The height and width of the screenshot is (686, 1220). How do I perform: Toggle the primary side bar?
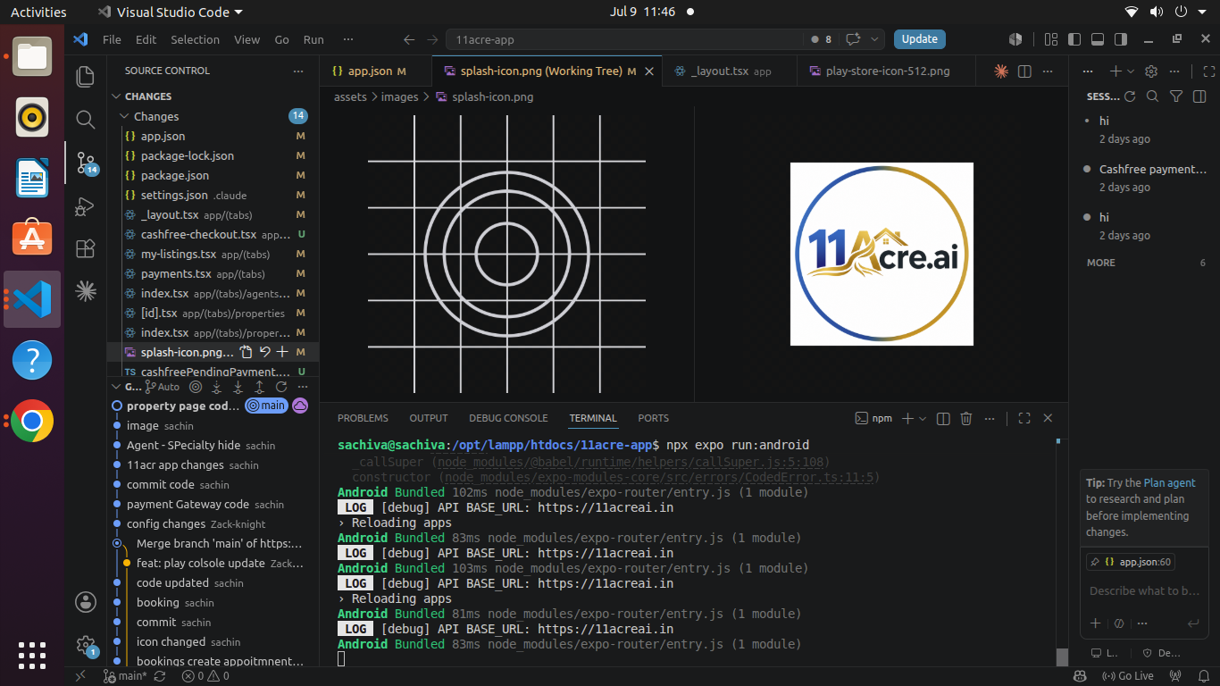[1074, 39]
